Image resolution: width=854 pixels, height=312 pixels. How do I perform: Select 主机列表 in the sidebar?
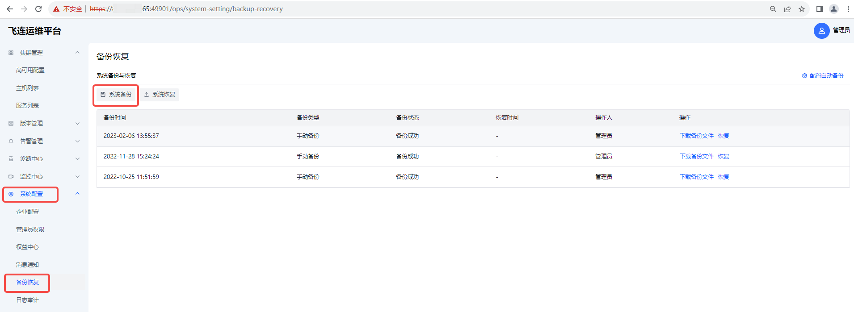coord(27,88)
